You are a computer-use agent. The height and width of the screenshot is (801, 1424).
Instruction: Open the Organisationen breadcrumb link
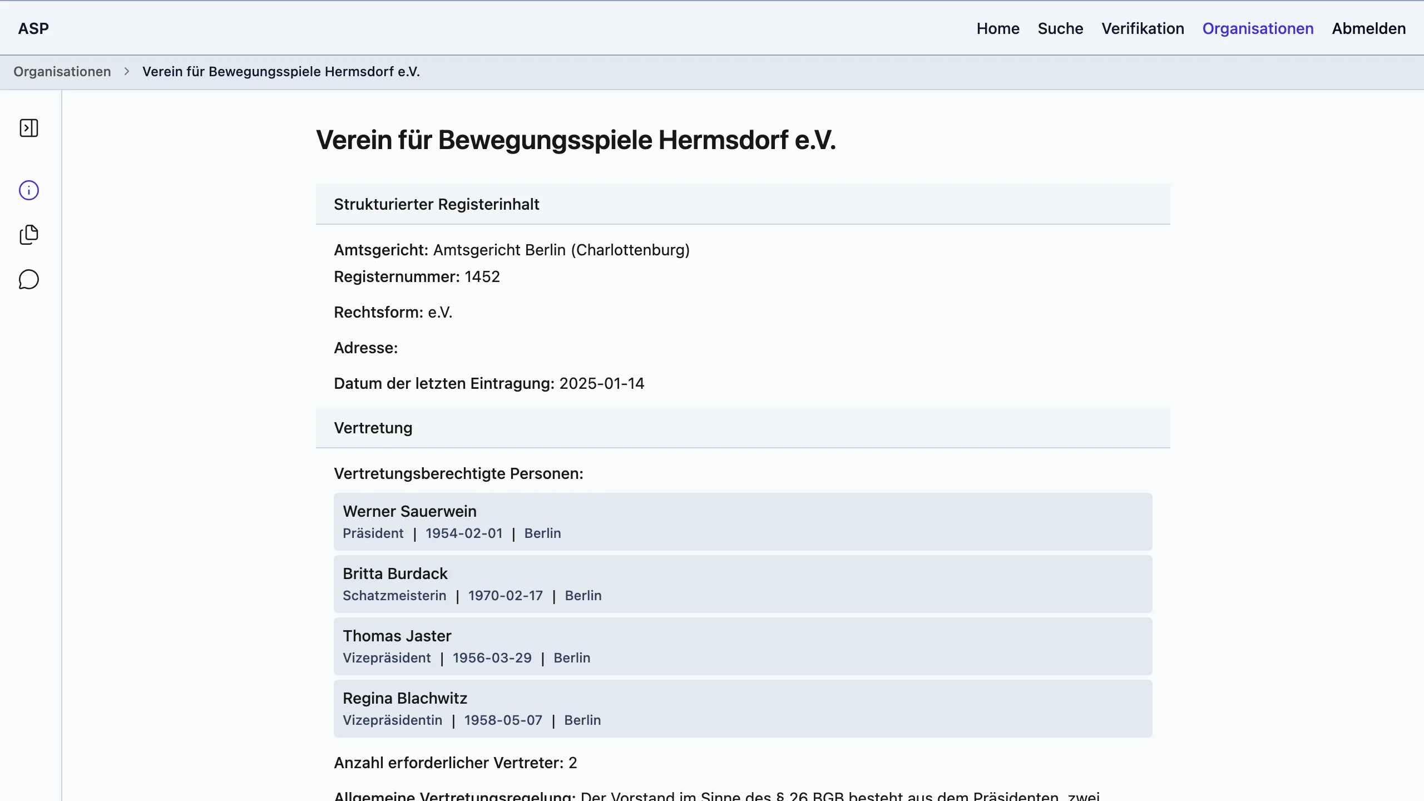pos(63,71)
